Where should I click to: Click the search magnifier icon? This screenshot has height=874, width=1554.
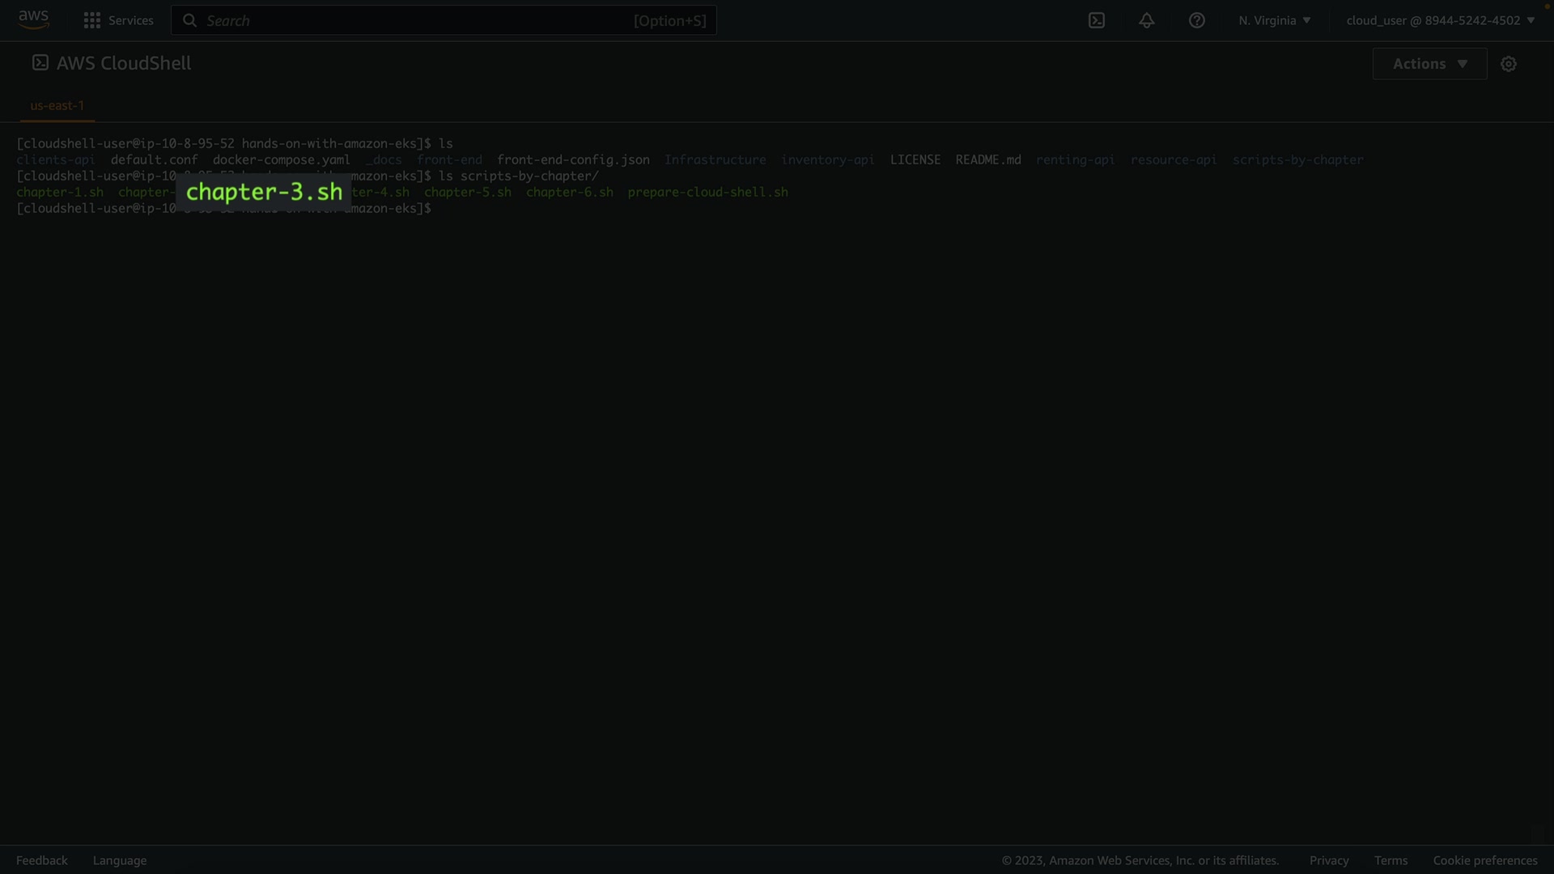click(x=189, y=20)
